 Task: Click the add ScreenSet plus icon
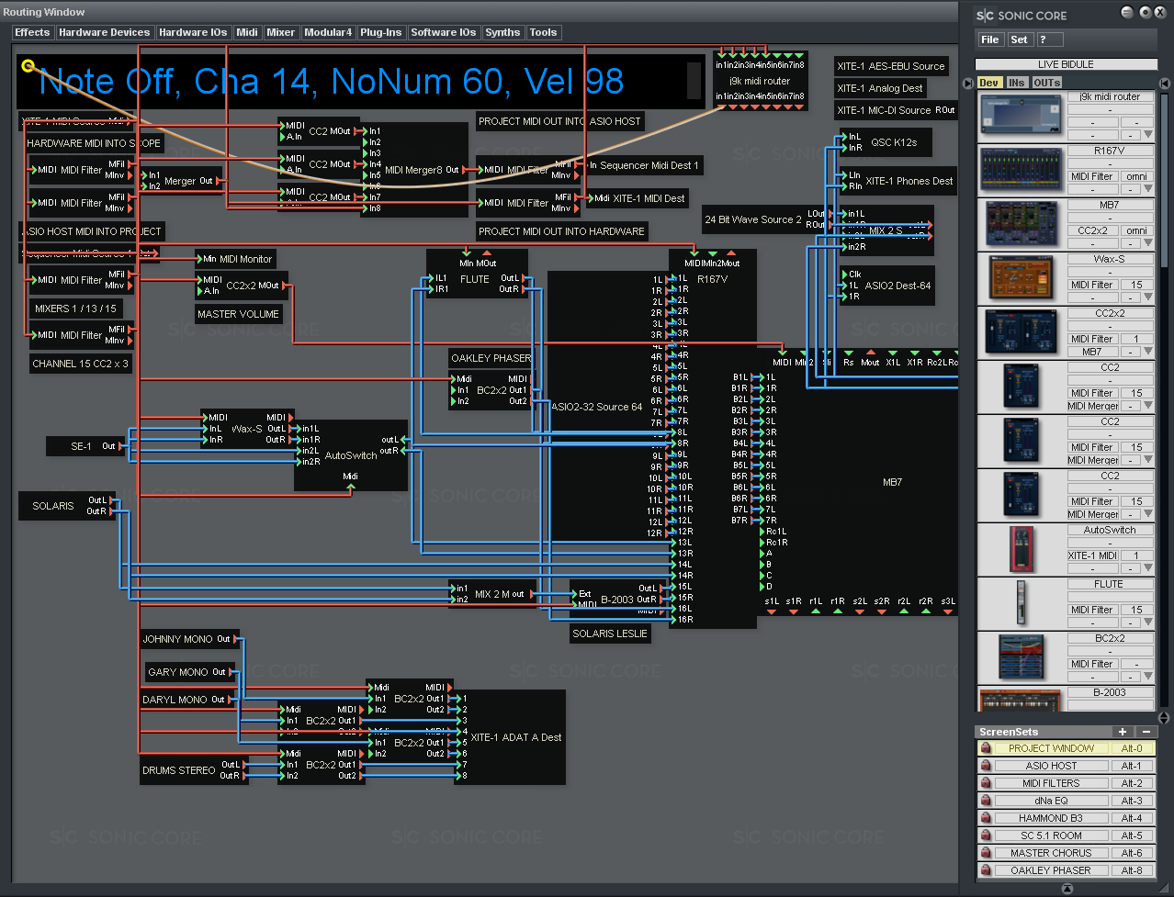point(1122,732)
